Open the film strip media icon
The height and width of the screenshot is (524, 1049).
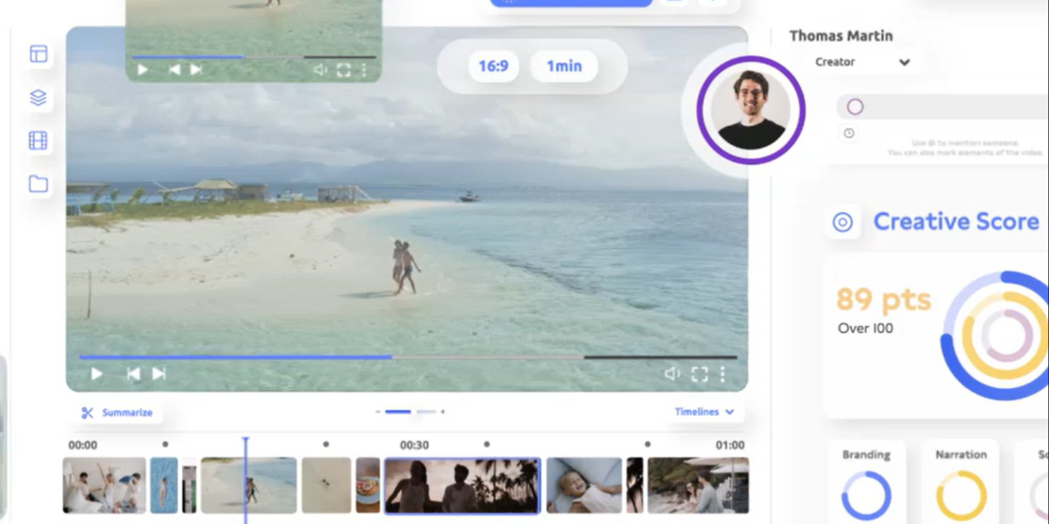pyautogui.click(x=38, y=140)
